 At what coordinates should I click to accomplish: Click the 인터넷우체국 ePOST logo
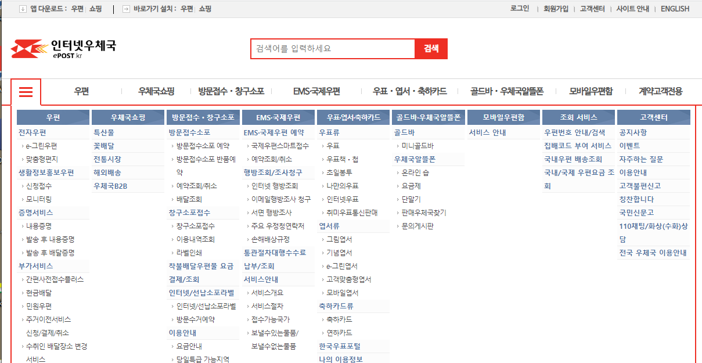[63, 49]
